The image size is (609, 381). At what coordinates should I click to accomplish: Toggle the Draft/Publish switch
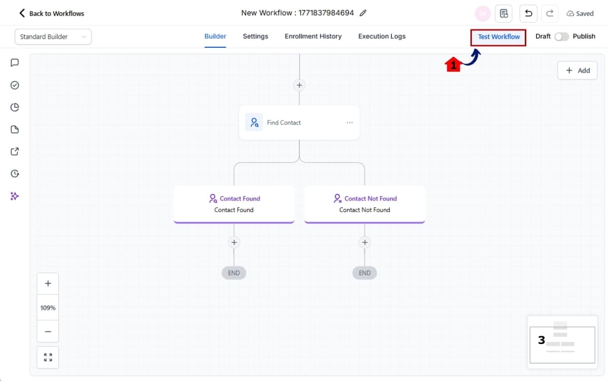coord(561,37)
